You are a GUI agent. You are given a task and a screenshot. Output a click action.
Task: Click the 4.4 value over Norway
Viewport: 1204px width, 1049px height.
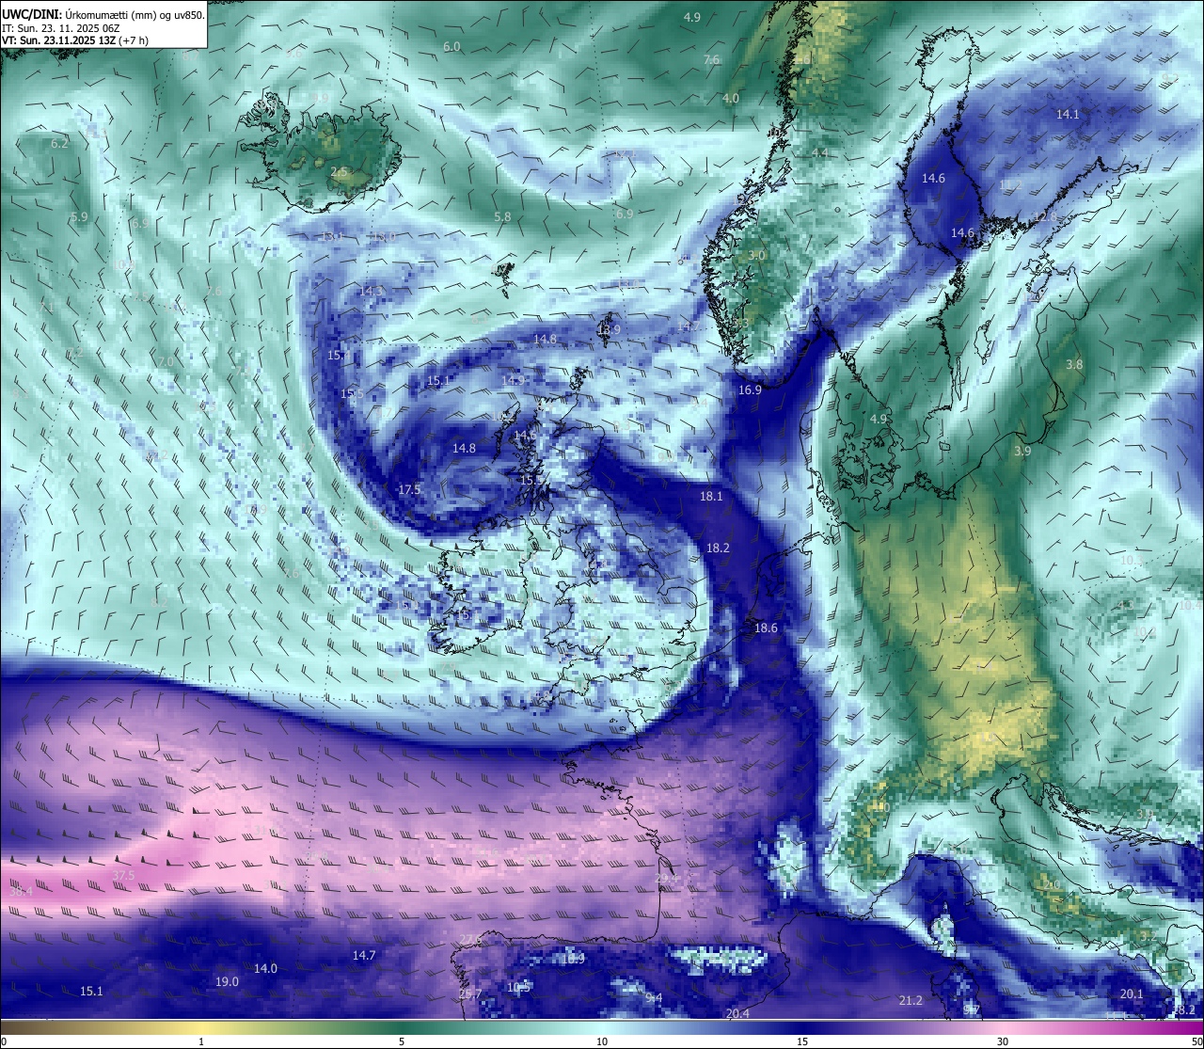(820, 152)
